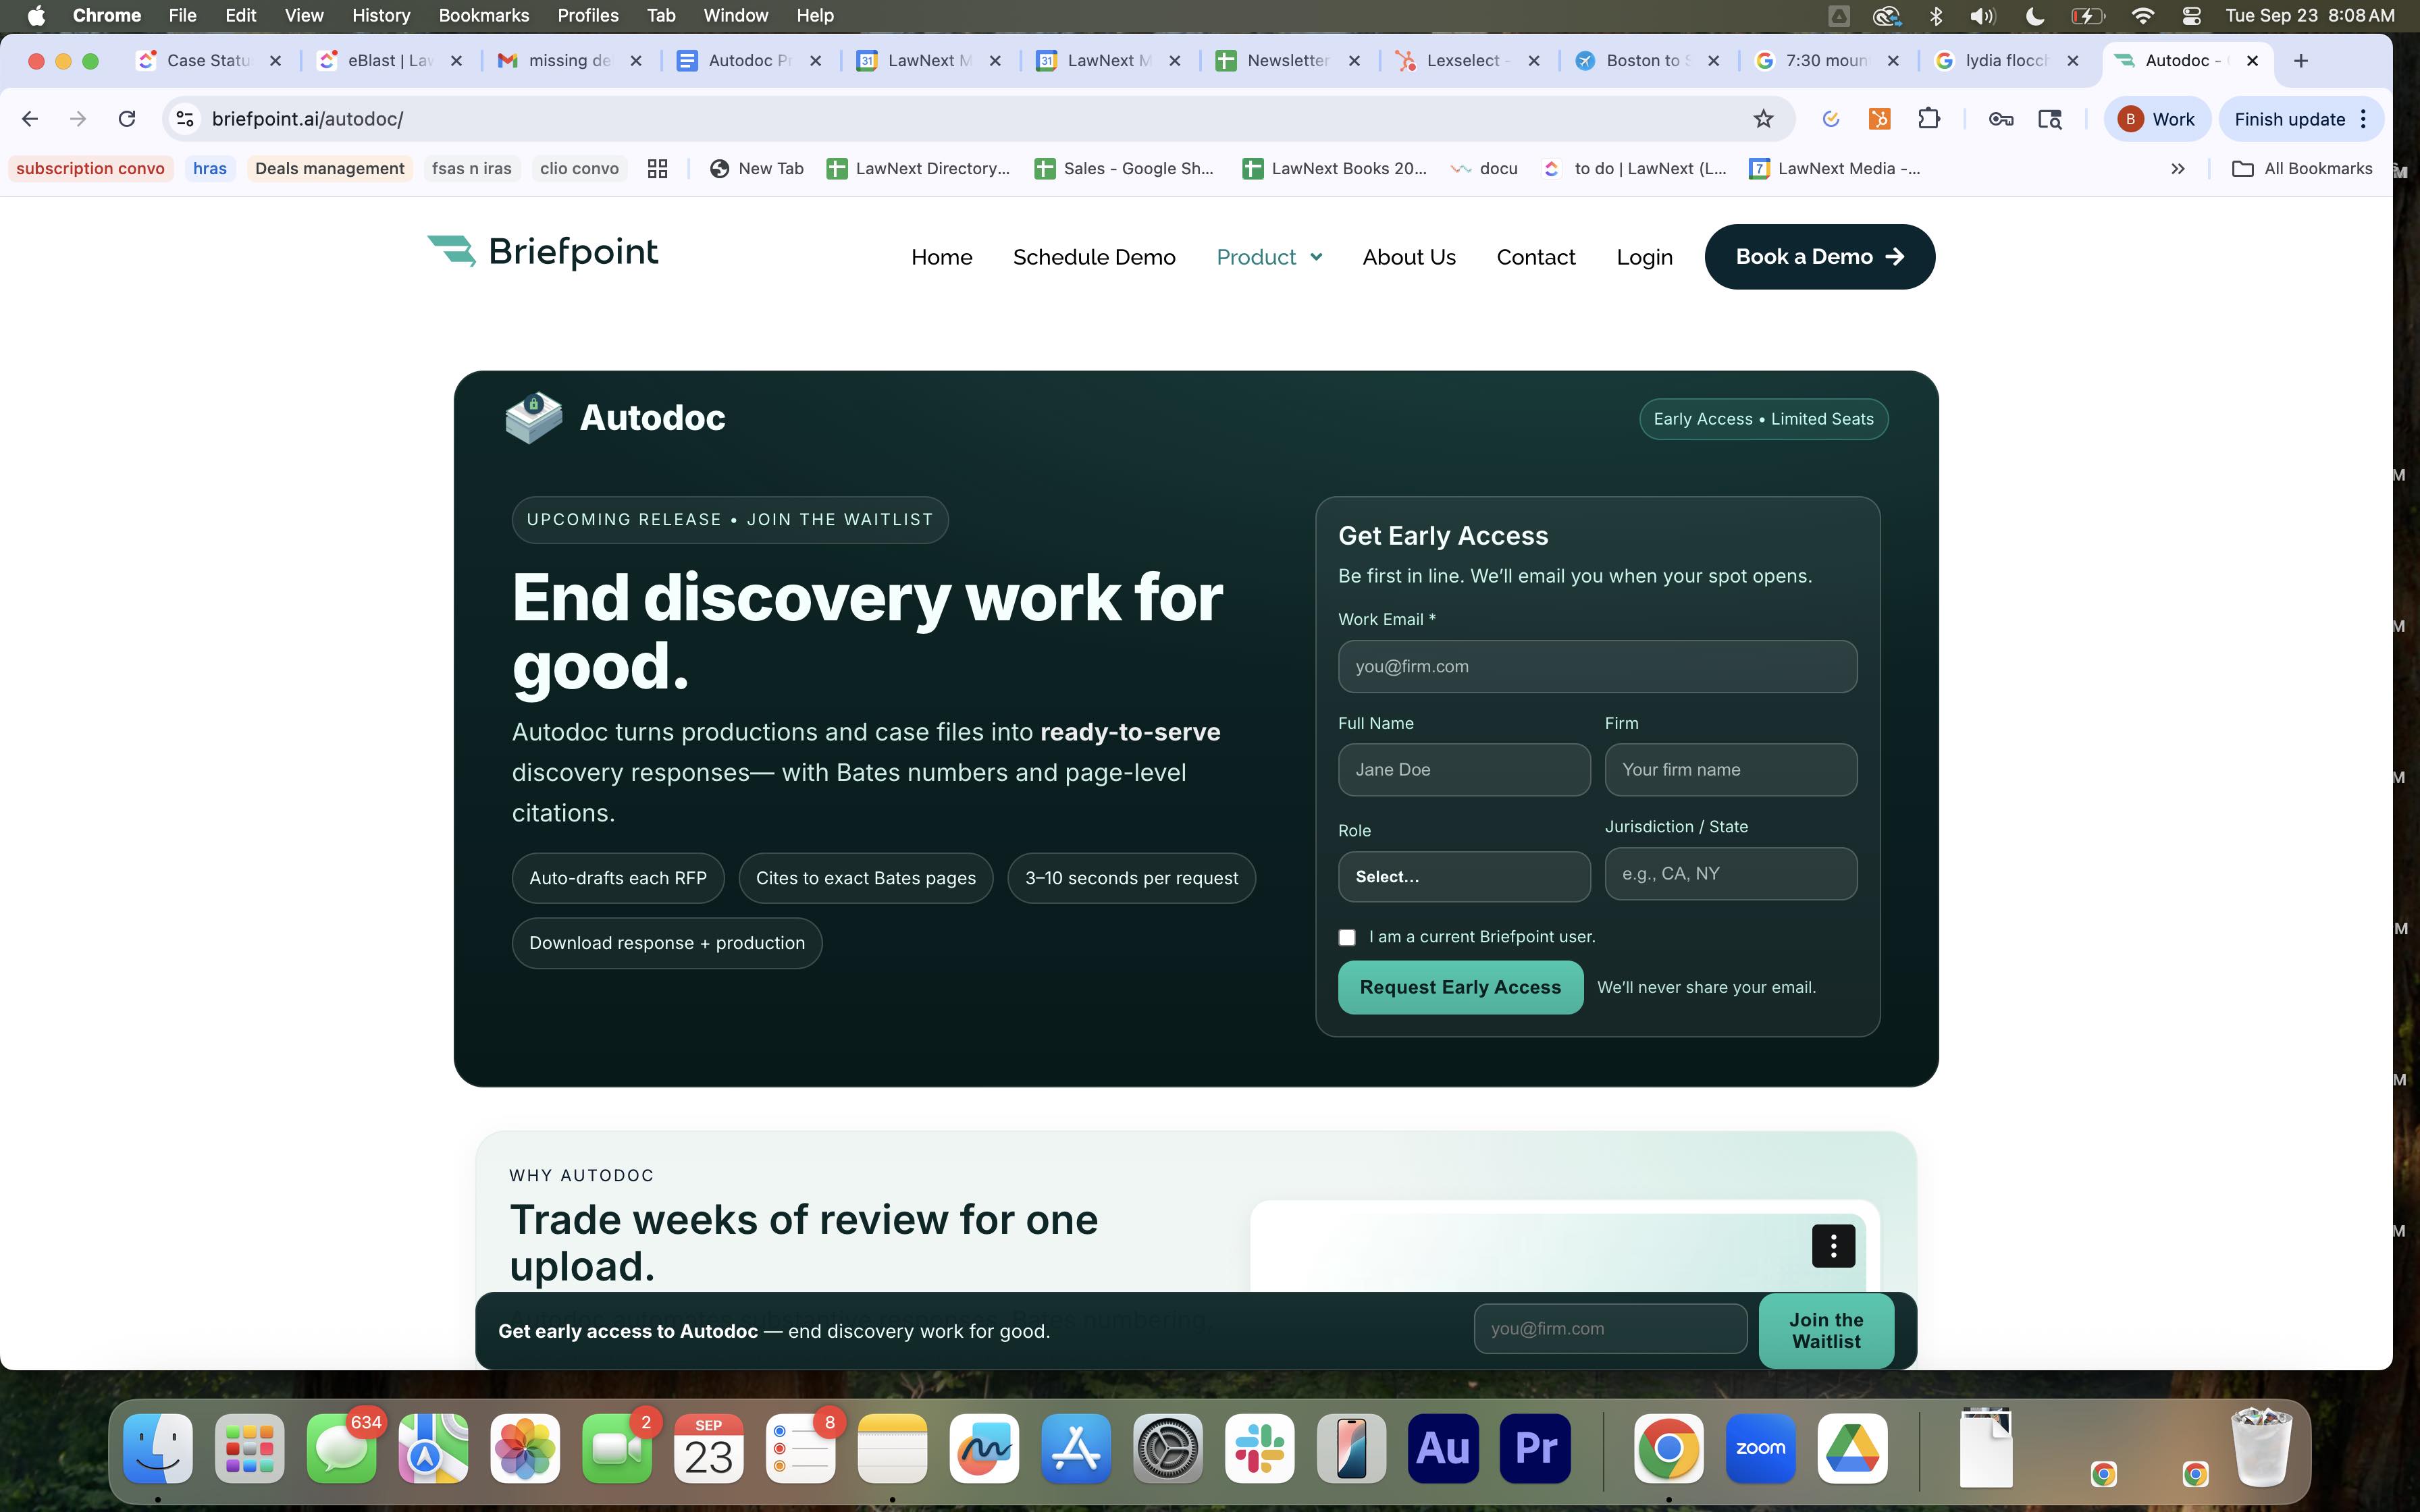Open macOS Control Center in menu bar

2191,15
